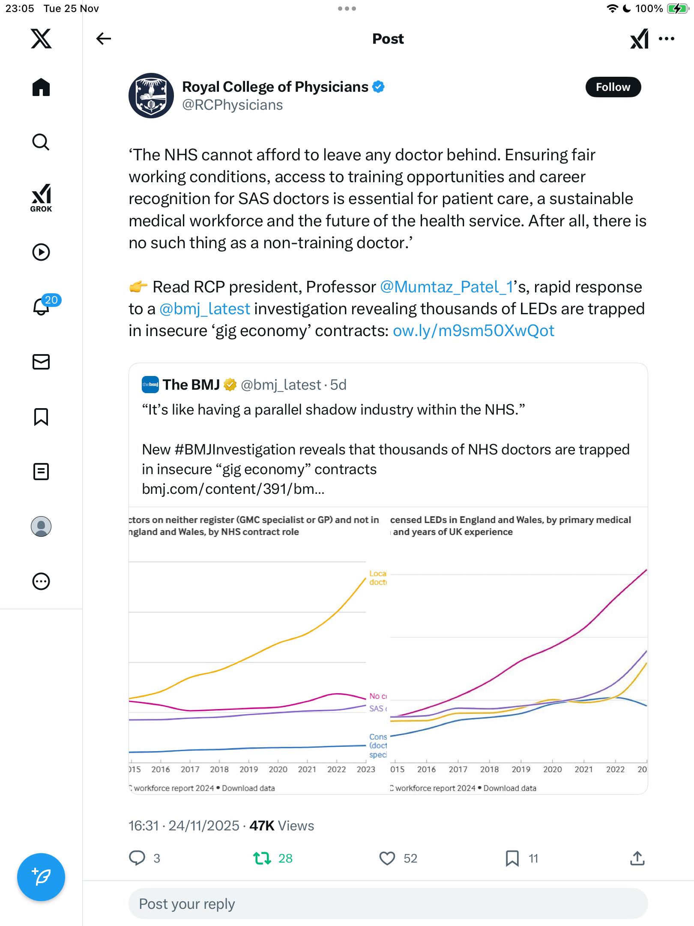Bookmark this post
This screenshot has width=694, height=926.
(512, 858)
